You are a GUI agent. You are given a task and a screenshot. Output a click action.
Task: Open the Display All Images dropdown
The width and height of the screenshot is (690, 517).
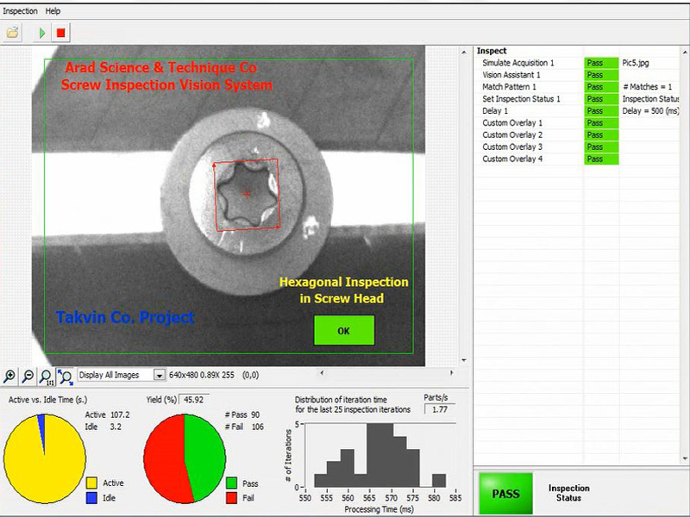pyautogui.click(x=159, y=375)
